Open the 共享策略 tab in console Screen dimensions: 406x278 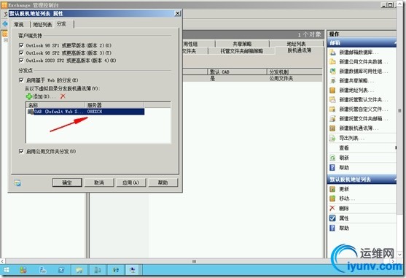pos(242,44)
